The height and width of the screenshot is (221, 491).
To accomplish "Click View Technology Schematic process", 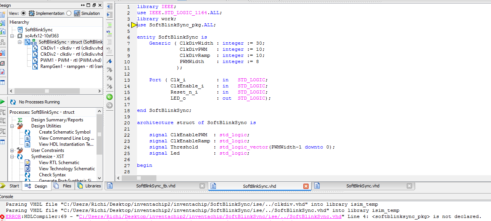I will click(67, 169).
